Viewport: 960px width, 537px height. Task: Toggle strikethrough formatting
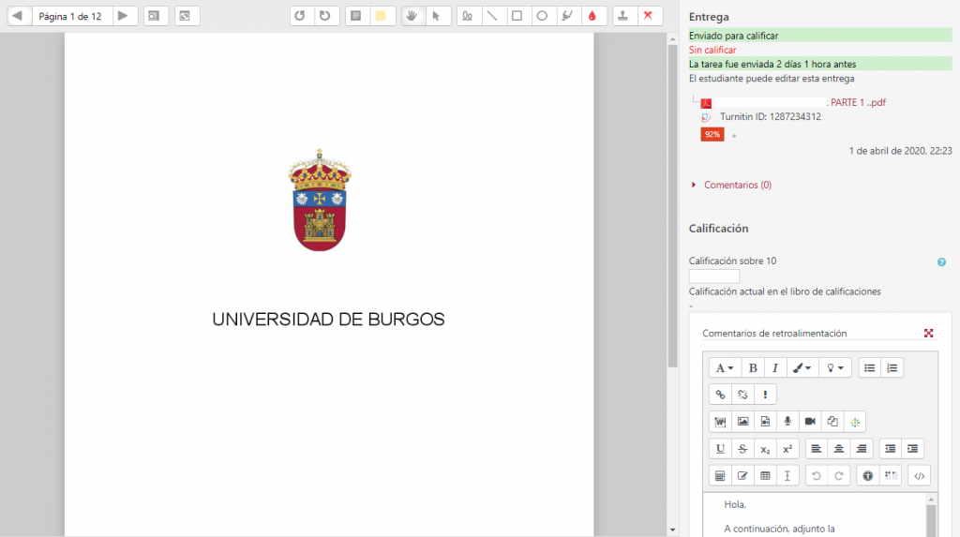tap(743, 449)
